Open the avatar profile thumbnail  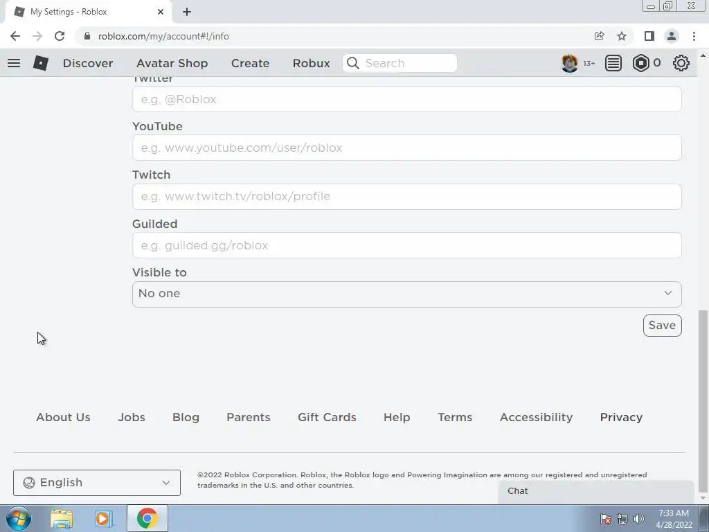[x=569, y=63]
